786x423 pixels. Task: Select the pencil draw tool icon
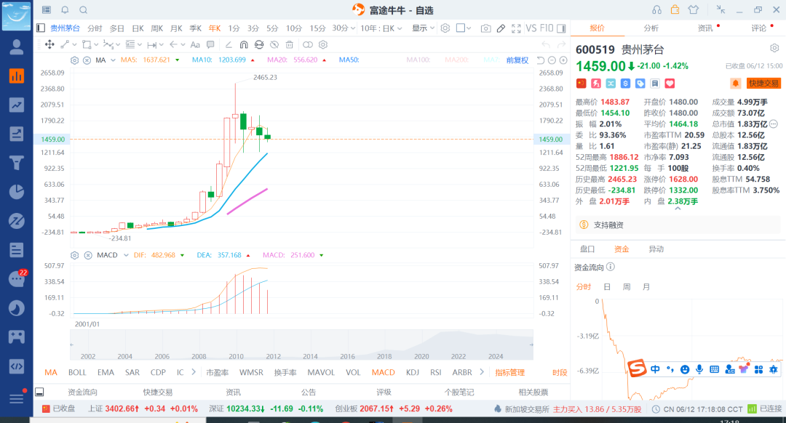click(501, 28)
